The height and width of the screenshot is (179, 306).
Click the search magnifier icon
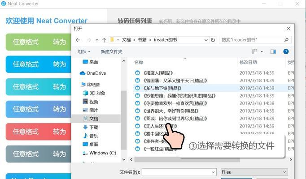[x=287, y=40]
